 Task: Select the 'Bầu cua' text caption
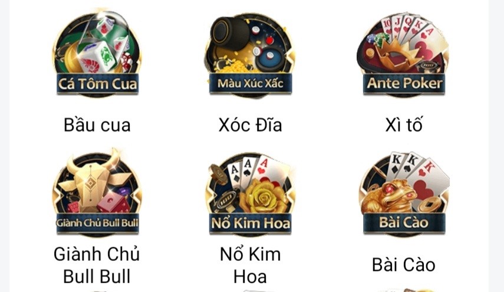tap(97, 125)
